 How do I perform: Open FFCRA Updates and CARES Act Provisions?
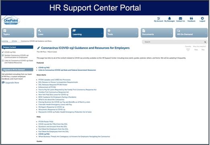[x=54, y=80]
